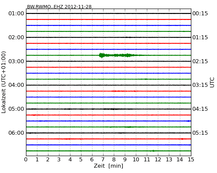Click x-axis tick label 3

coord(59,160)
